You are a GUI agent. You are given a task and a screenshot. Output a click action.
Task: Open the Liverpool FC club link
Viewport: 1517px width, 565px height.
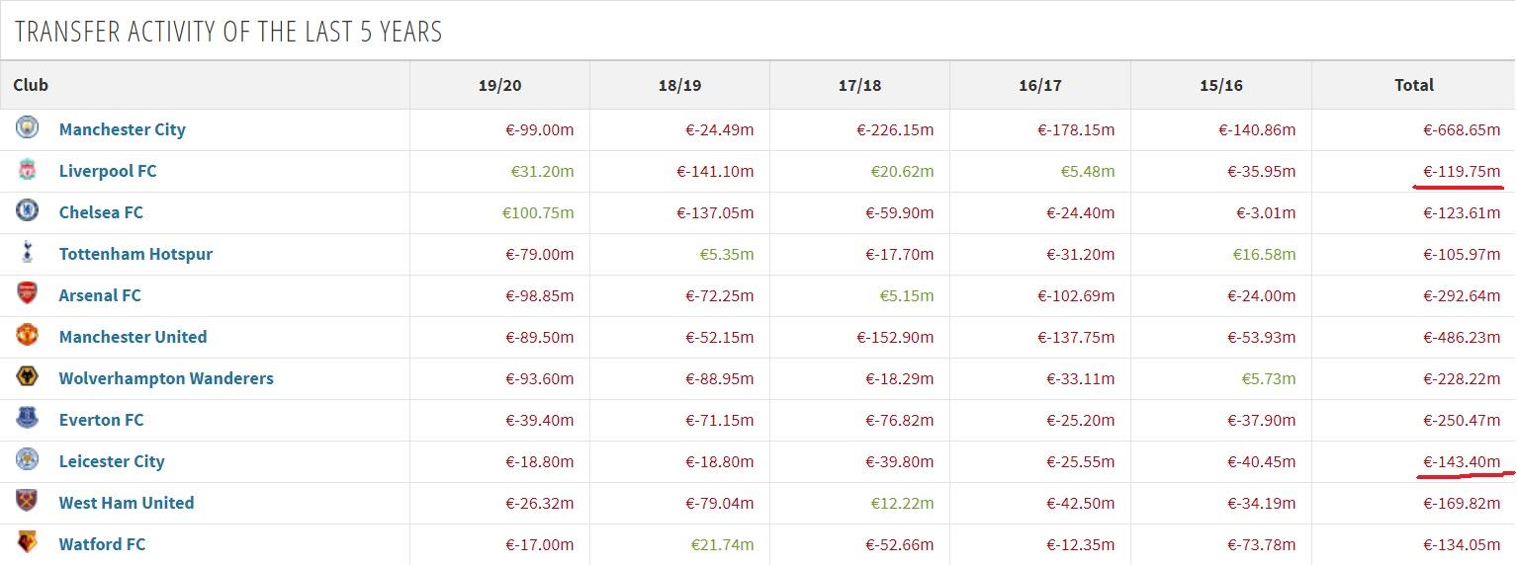[108, 171]
